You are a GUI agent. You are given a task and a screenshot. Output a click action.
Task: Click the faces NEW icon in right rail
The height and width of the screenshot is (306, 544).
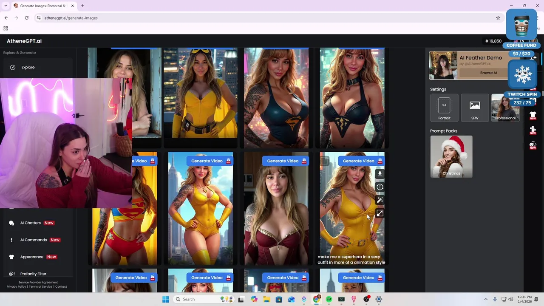point(533,145)
